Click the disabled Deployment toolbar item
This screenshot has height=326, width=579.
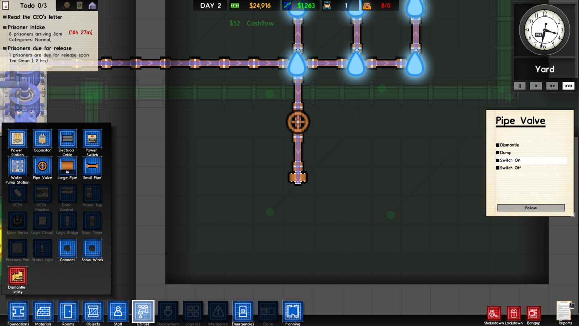[168, 311]
